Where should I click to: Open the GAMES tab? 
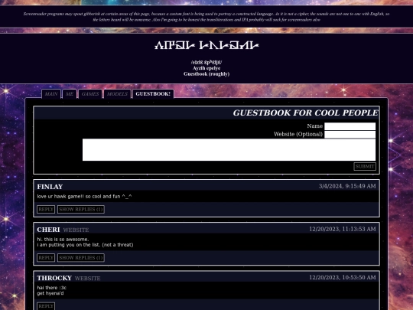click(x=90, y=94)
